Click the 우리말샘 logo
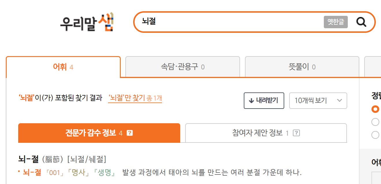The width and height of the screenshot is (381, 184). tap(87, 22)
